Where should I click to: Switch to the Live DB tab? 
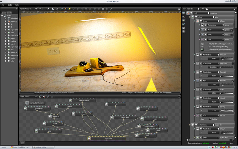[9, 13]
